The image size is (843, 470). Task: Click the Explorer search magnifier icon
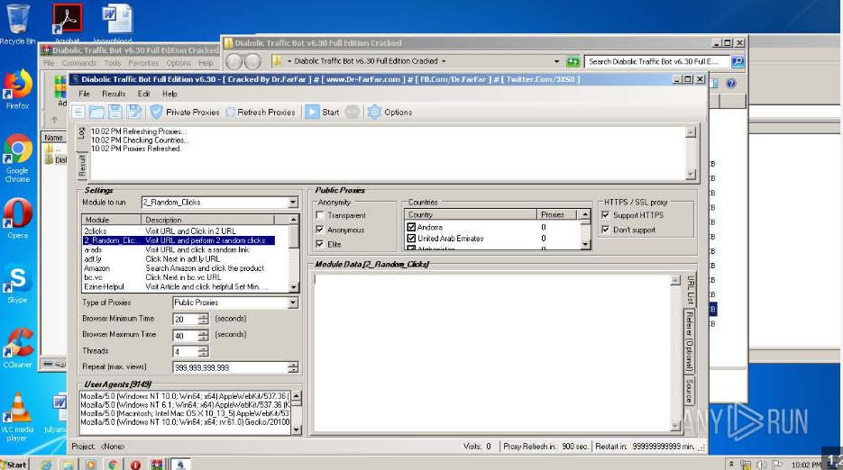[x=738, y=61]
